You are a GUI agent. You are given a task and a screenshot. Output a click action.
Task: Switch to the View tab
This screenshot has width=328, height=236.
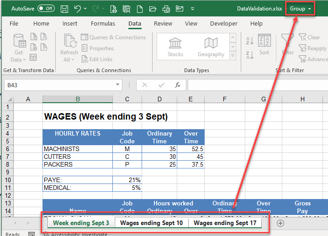coord(191,23)
